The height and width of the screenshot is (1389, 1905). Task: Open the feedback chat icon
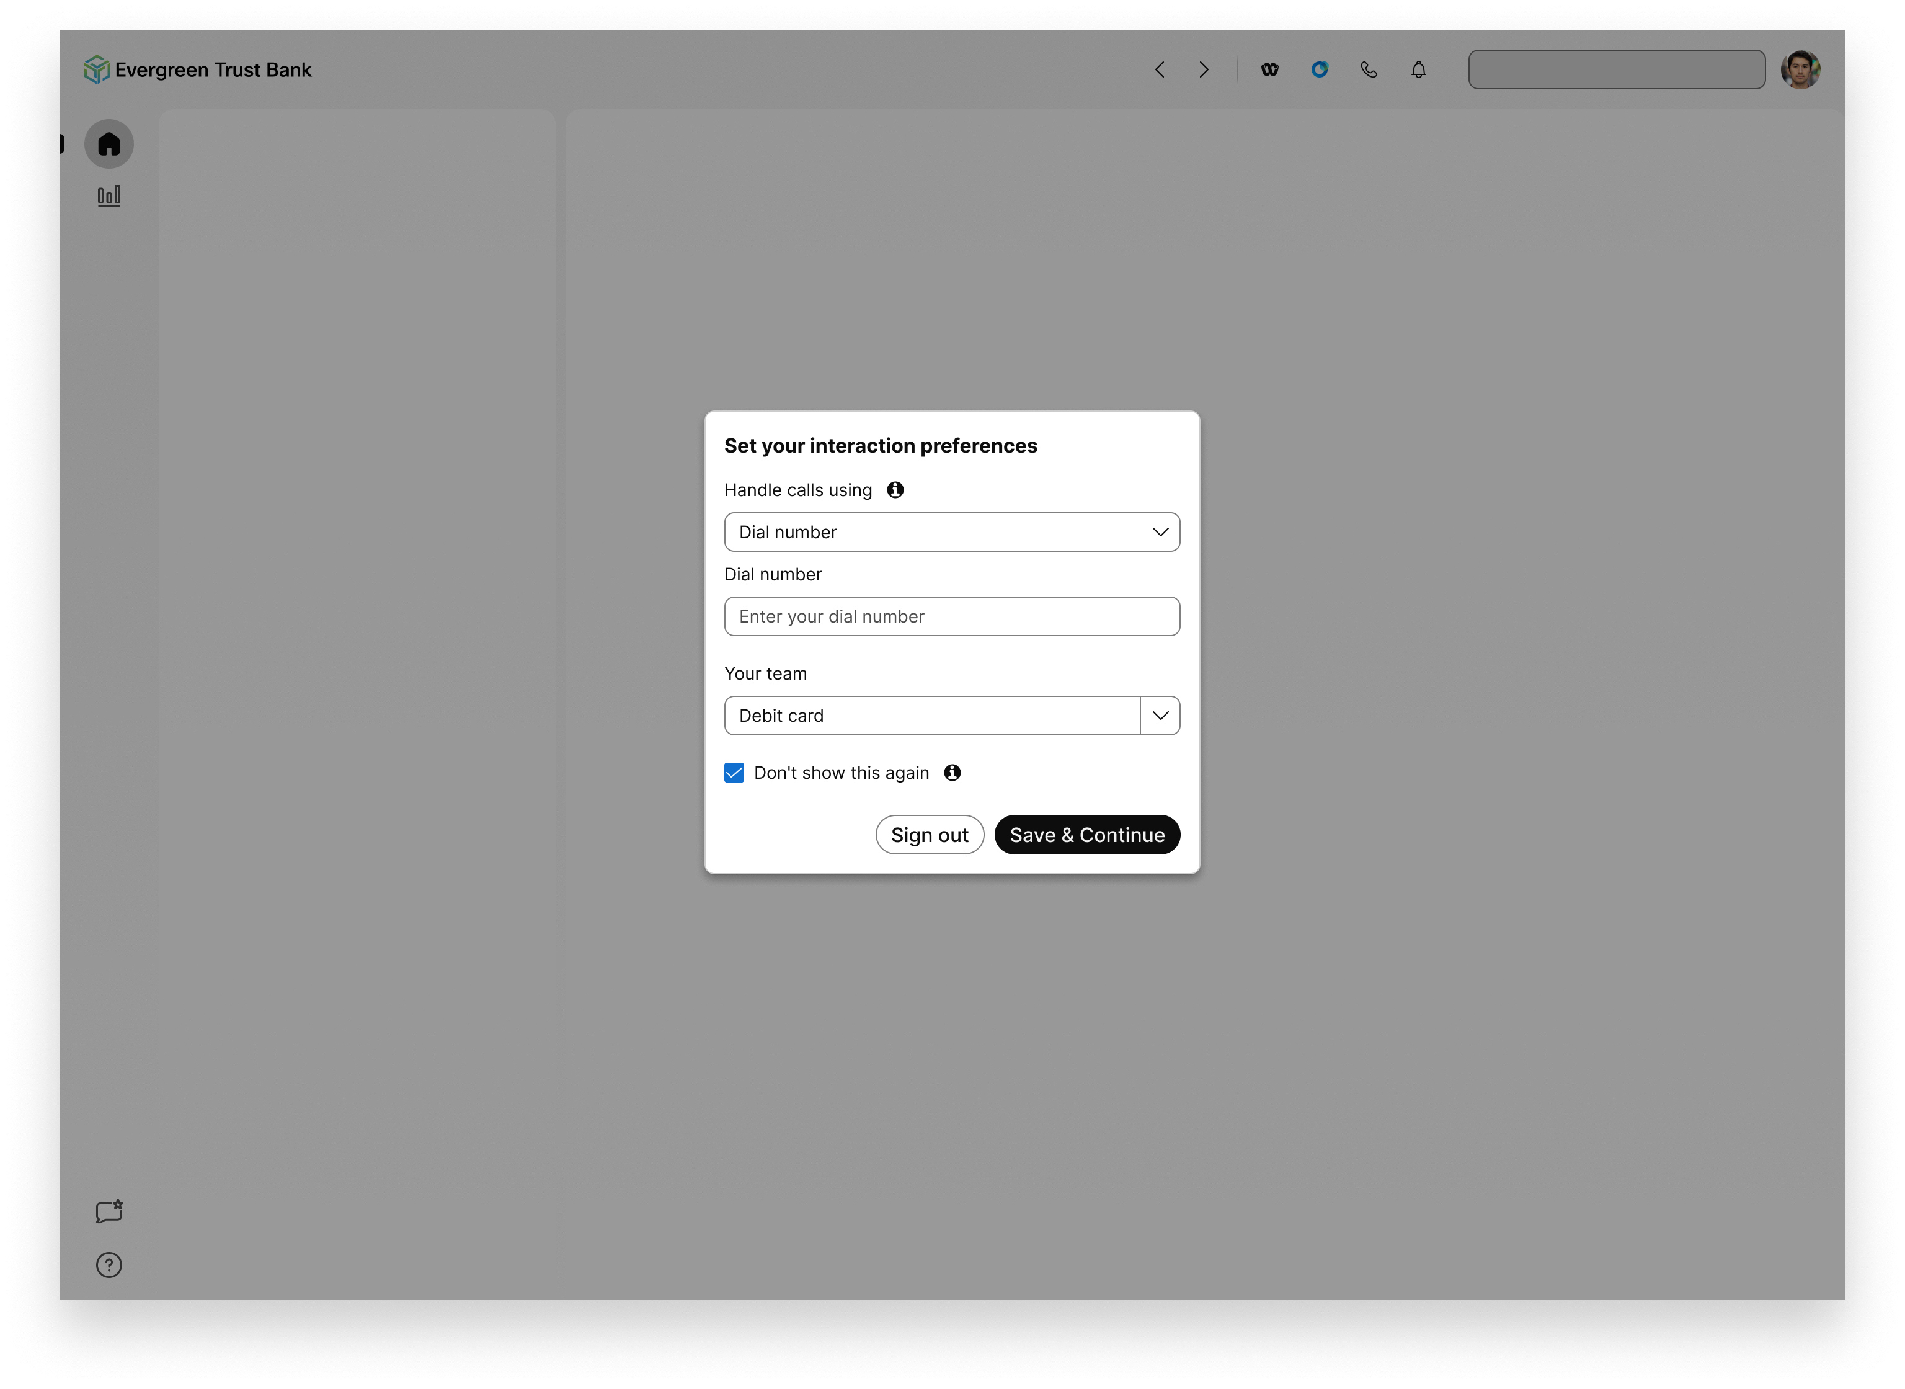pos(109,1212)
